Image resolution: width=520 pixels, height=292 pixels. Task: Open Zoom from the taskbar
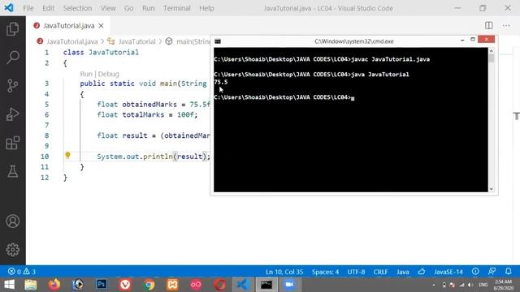289,285
